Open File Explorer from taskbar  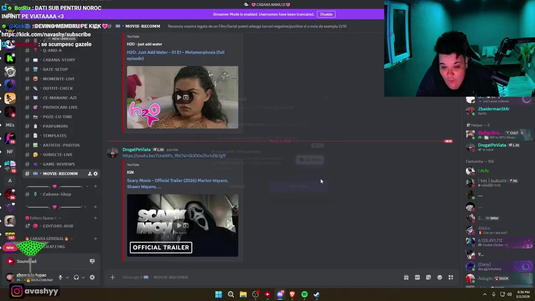243,294
